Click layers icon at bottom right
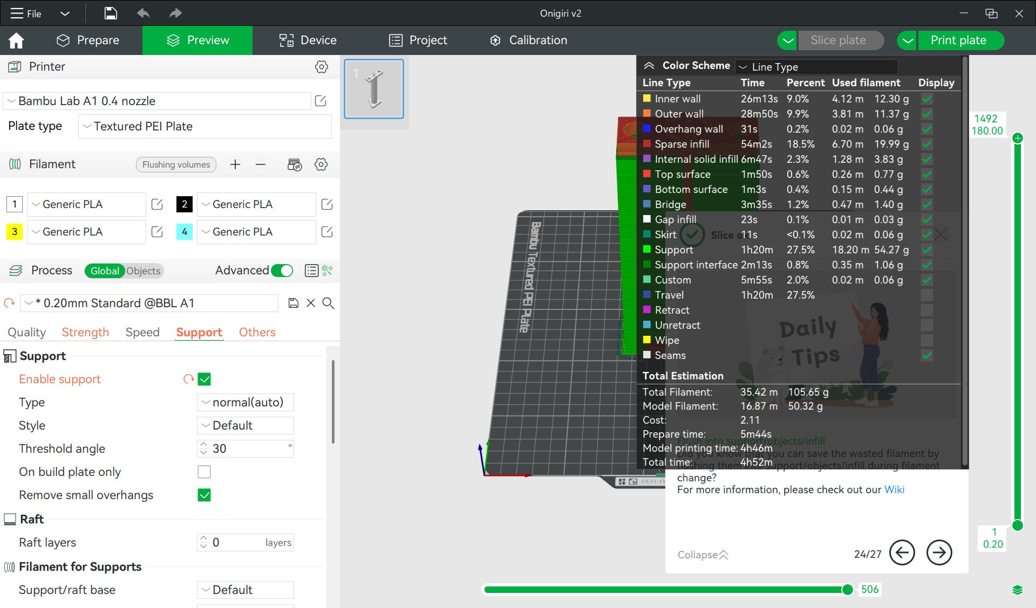This screenshot has height=608, width=1036. click(1018, 590)
